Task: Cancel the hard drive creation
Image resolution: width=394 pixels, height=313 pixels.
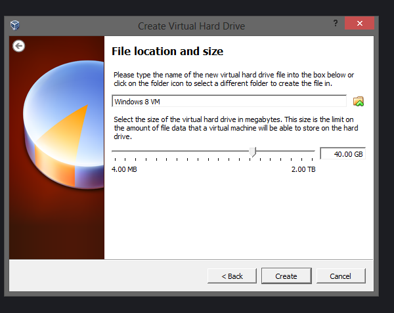Action: click(x=341, y=276)
